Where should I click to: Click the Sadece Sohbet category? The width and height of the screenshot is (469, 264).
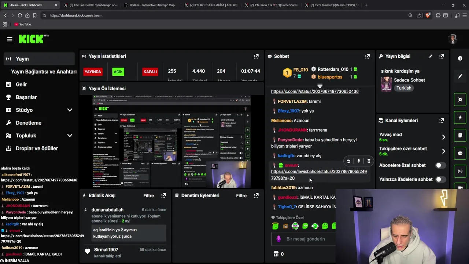coord(409,80)
